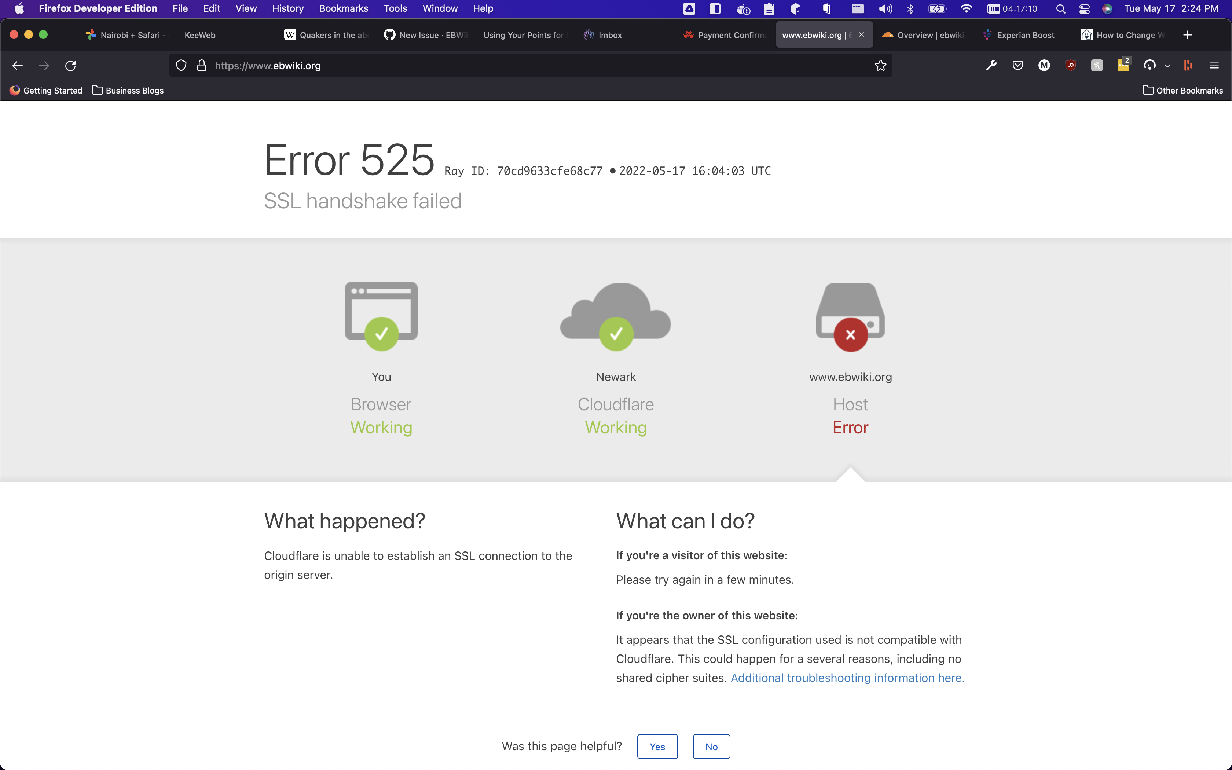Reload the current page
Viewport: 1232px width, 770px height.
tap(71, 65)
